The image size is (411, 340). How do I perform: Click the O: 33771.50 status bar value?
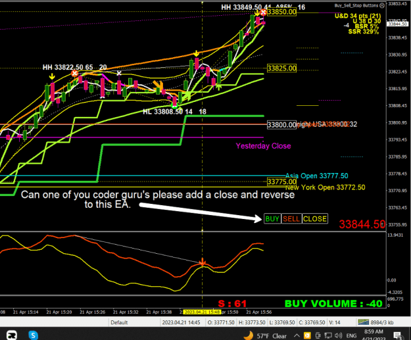point(221,322)
